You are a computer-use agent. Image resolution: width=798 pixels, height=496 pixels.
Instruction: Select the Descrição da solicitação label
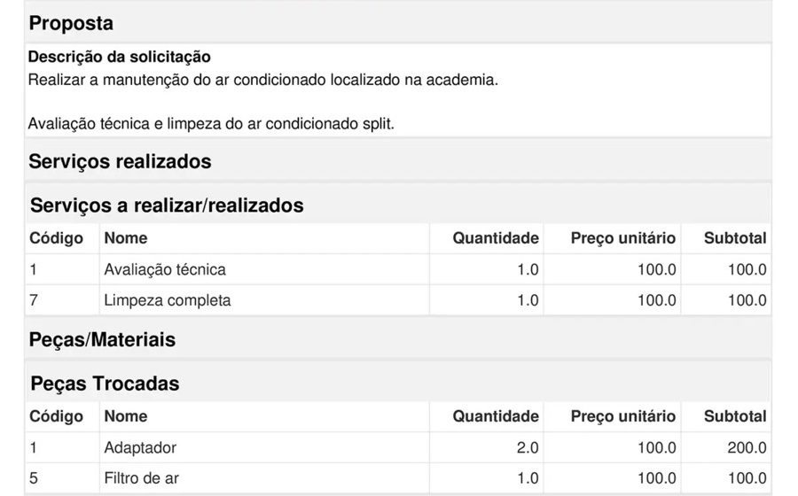click(x=120, y=58)
